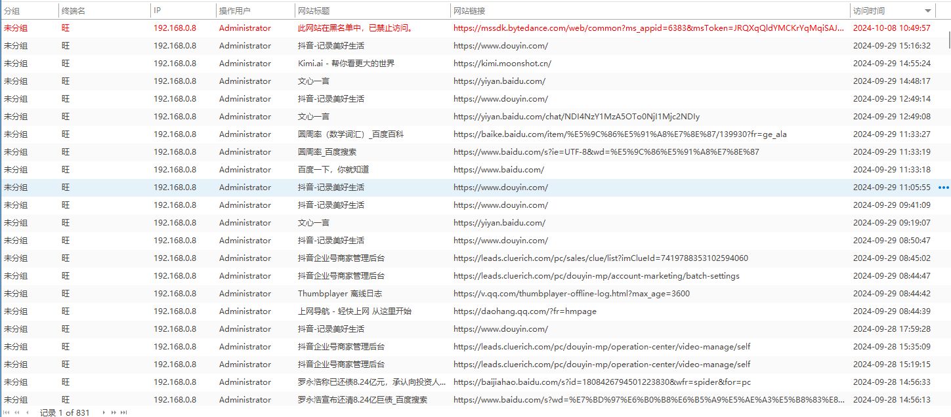
Task: Jump to previous page of records
Action: pyautogui.click(x=18, y=412)
